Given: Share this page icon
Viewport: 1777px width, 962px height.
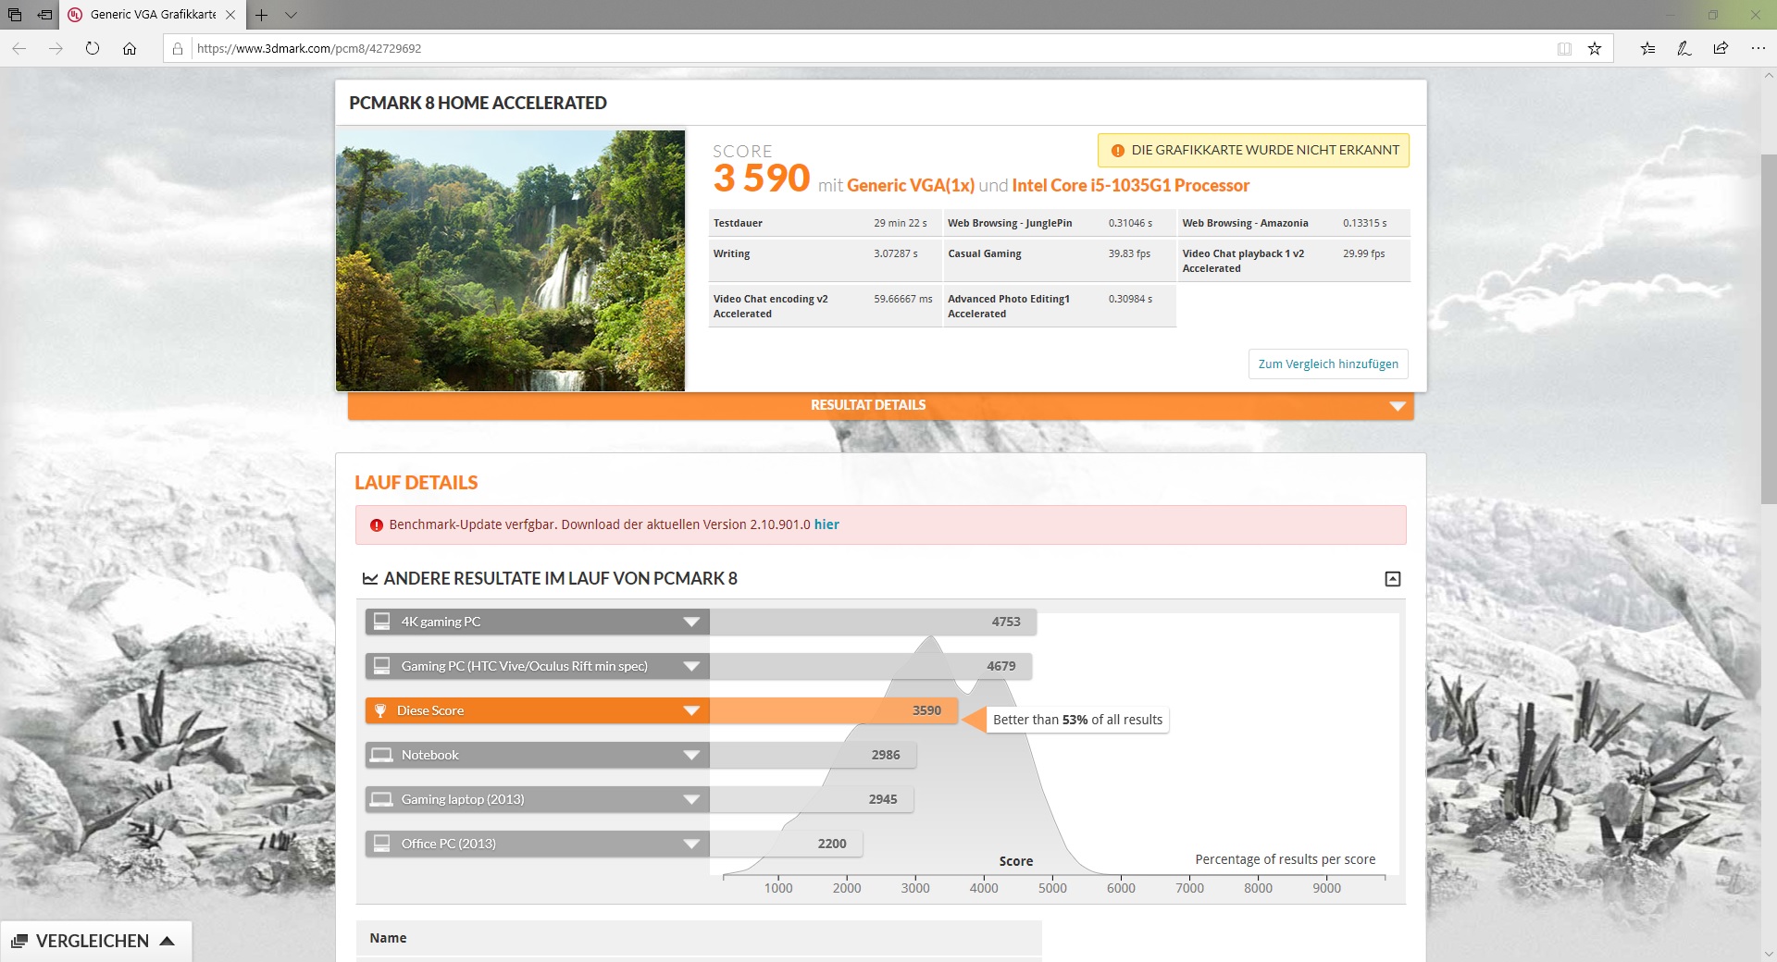Looking at the screenshot, I should coord(1721,48).
